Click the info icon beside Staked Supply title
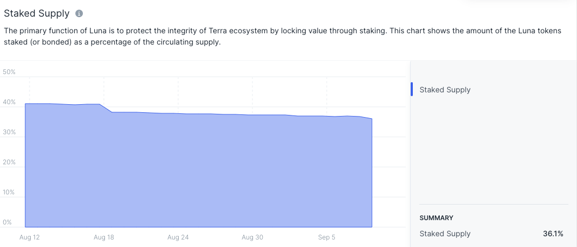Image resolution: width=577 pixels, height=247 pixels. [x=79, y=13]
